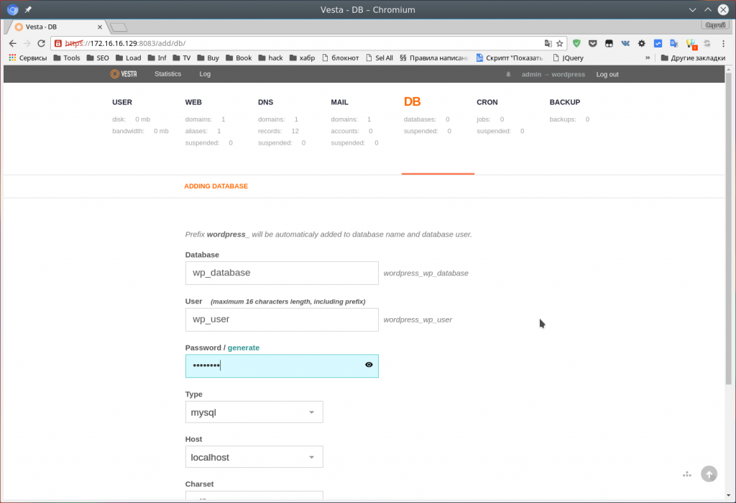The height and width of the screenshot is (503, 736).
Task: Switch to the CRON section tab
Action: [x=487, y=102]
